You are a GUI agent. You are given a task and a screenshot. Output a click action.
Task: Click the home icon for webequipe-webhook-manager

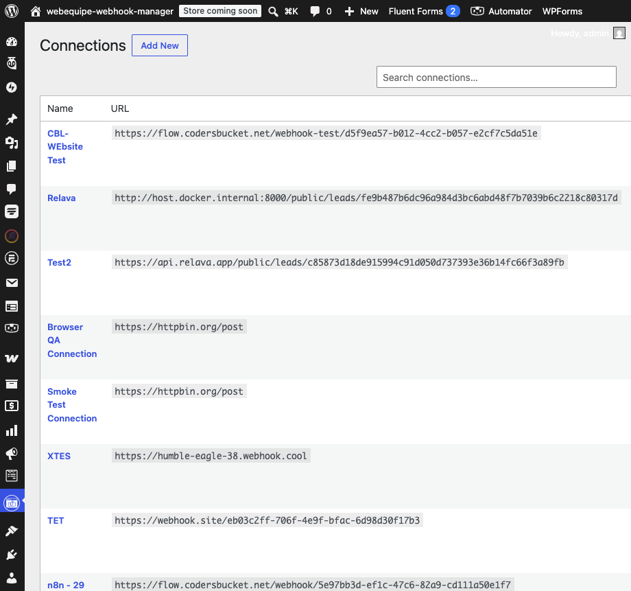point(36,11)
